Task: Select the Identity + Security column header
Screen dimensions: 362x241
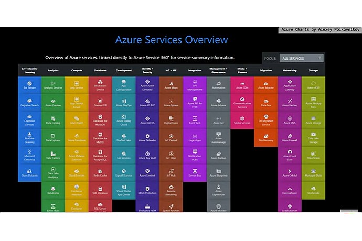Action: [x=147, y=70]
